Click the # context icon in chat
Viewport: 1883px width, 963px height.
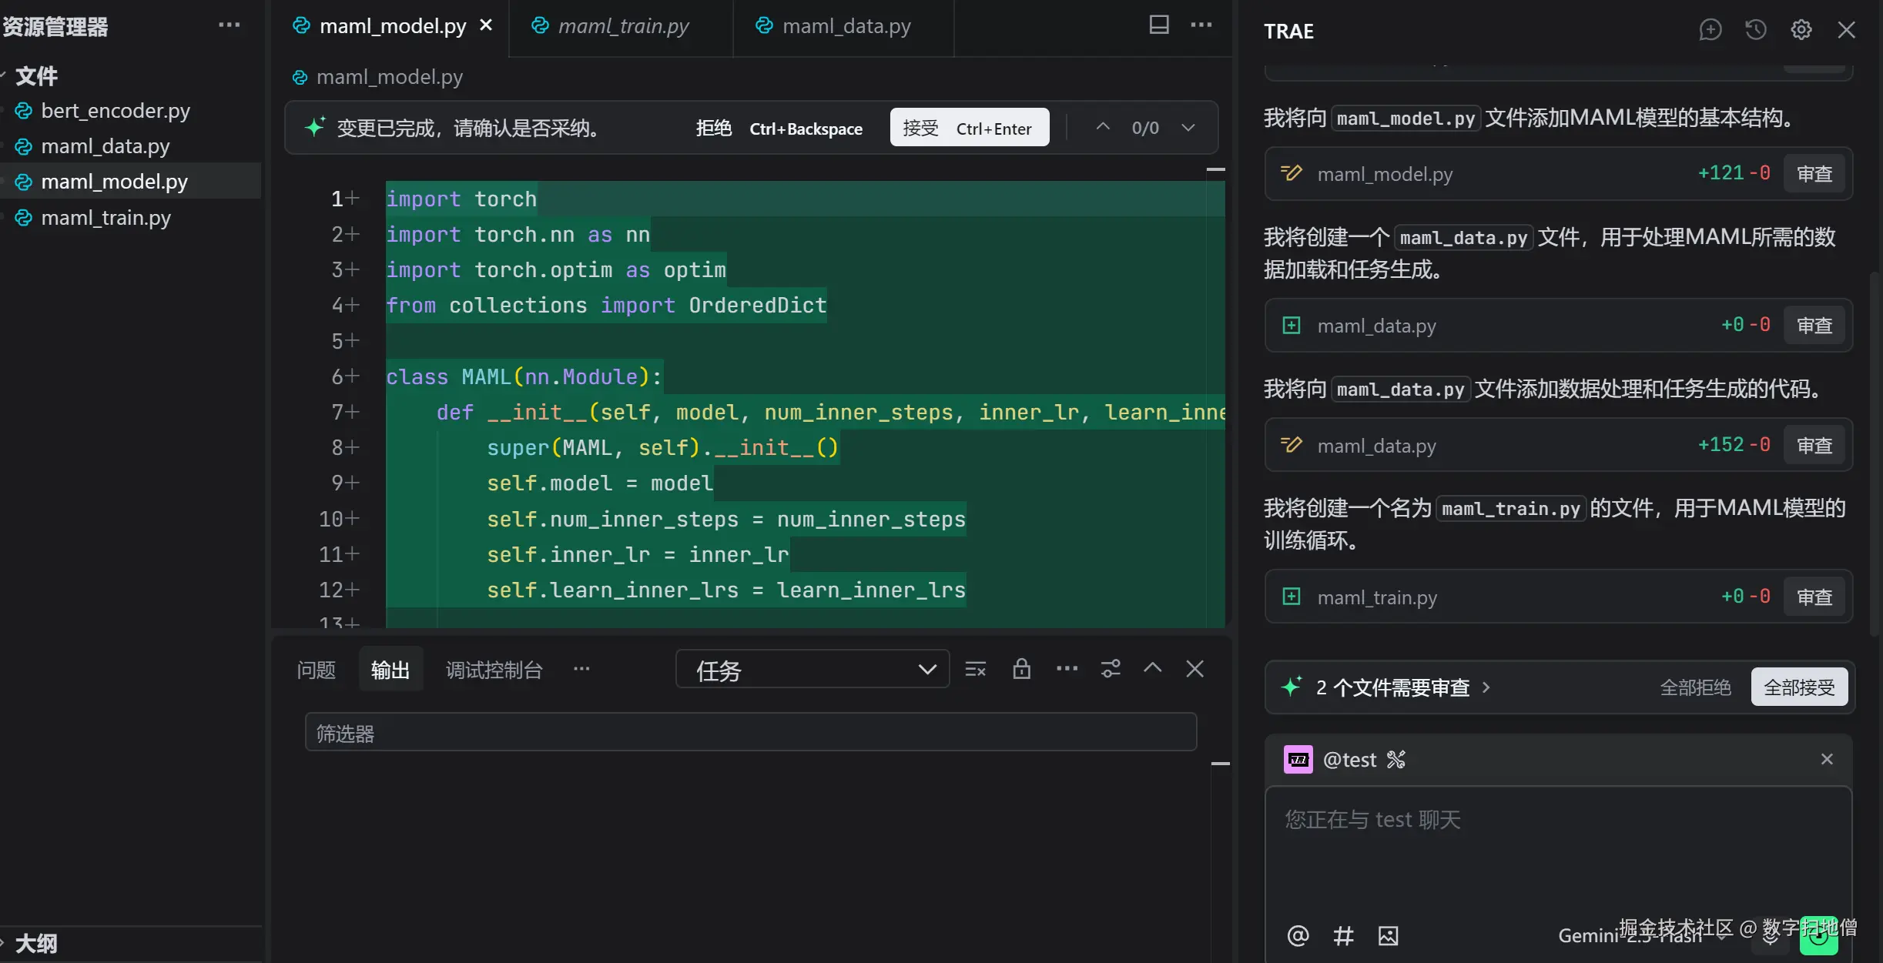pyautogui.click(x=1343, y=935)
